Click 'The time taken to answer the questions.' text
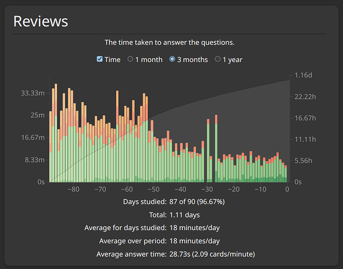This screenshot has width=343, height=269. (169, 43)
